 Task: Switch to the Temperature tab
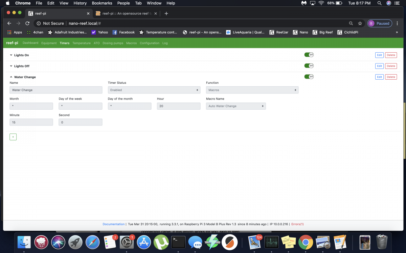[x=82, y=43]
